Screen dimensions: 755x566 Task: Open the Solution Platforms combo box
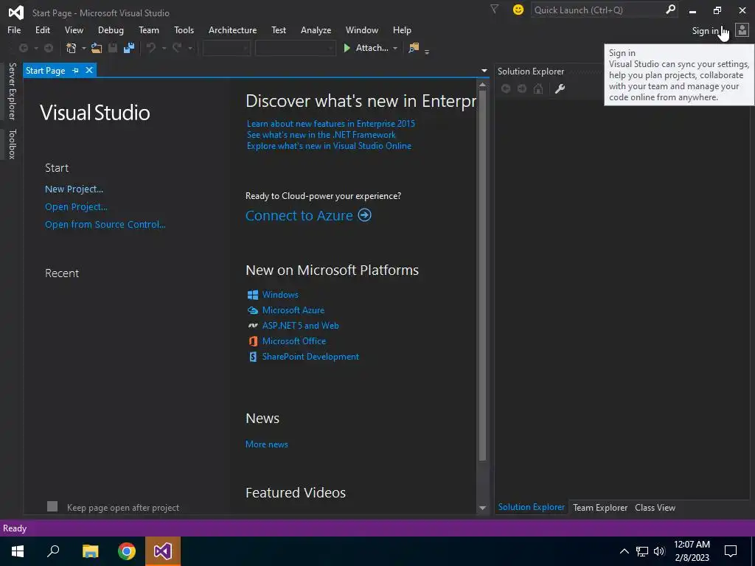click(x=295, y=48)
